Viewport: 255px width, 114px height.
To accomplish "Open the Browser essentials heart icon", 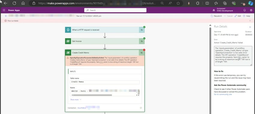I will tap(234, 3).
